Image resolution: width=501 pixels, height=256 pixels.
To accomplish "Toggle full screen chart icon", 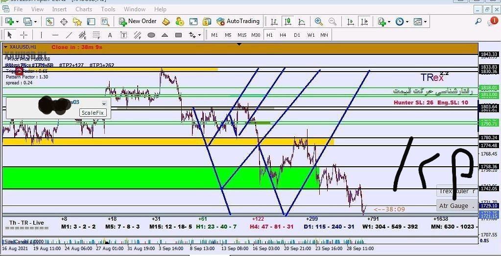I will (193, 22).
